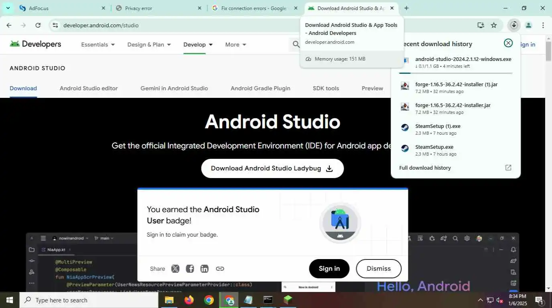552x308 pixels.
Task: Expand the More menu
Action: point(236,45)
